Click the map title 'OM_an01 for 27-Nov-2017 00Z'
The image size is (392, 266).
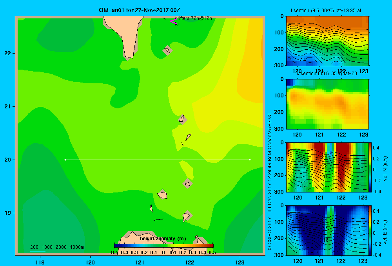click(139, 10)
